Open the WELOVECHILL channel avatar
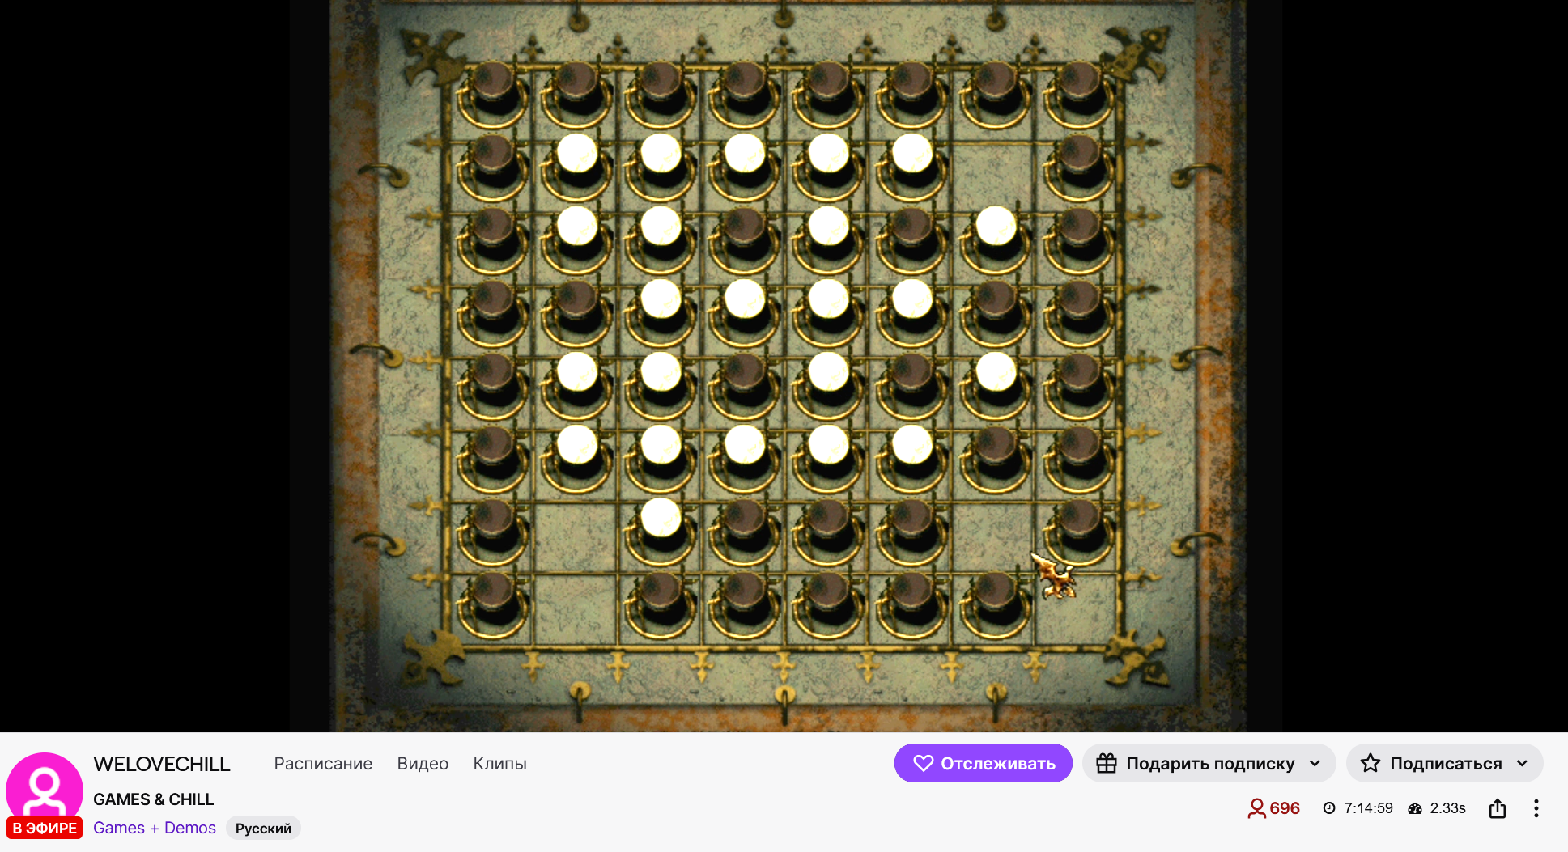Screen dimensions: 1568x852 pos(45,789)
